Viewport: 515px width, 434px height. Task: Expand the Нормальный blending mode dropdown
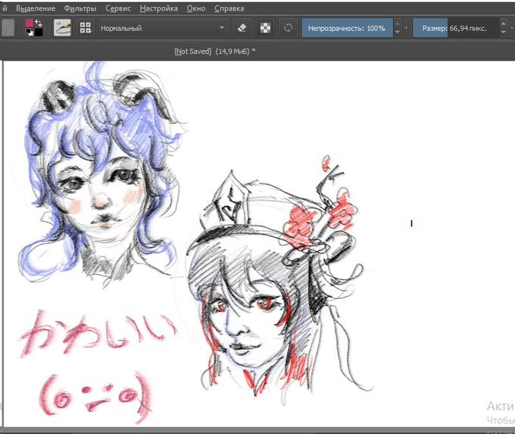click(163, 28)
